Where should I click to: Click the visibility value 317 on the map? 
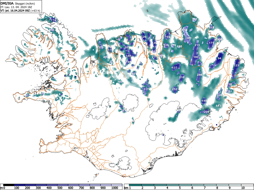[x=146, y=89]
